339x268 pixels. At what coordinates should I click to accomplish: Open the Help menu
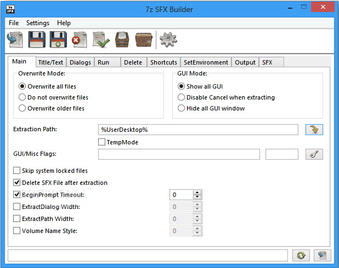[64, 23]
